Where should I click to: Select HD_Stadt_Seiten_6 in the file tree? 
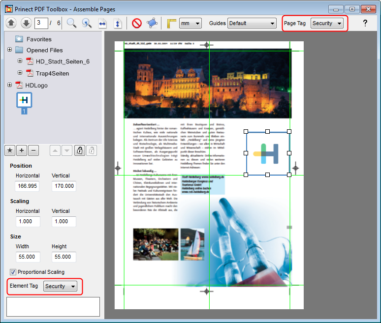[x=62, y=61]
